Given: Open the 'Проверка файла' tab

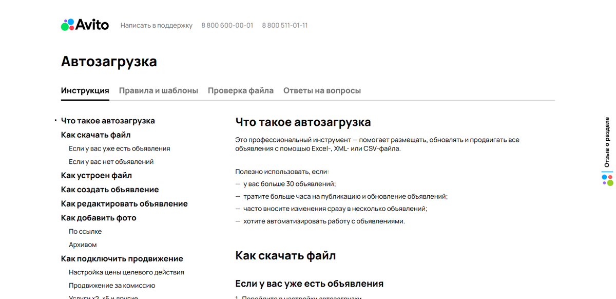Looking at the screenshot, I should pos(241,90).
